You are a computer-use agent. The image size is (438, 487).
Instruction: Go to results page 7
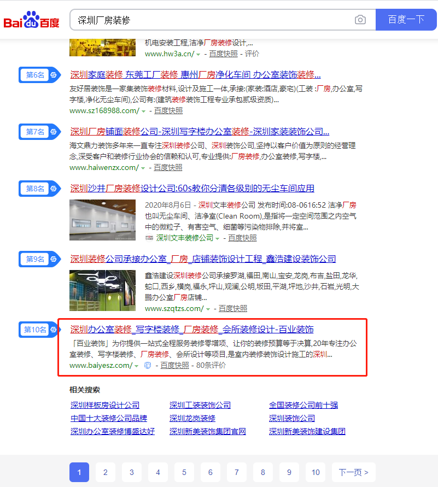point(237,472)
